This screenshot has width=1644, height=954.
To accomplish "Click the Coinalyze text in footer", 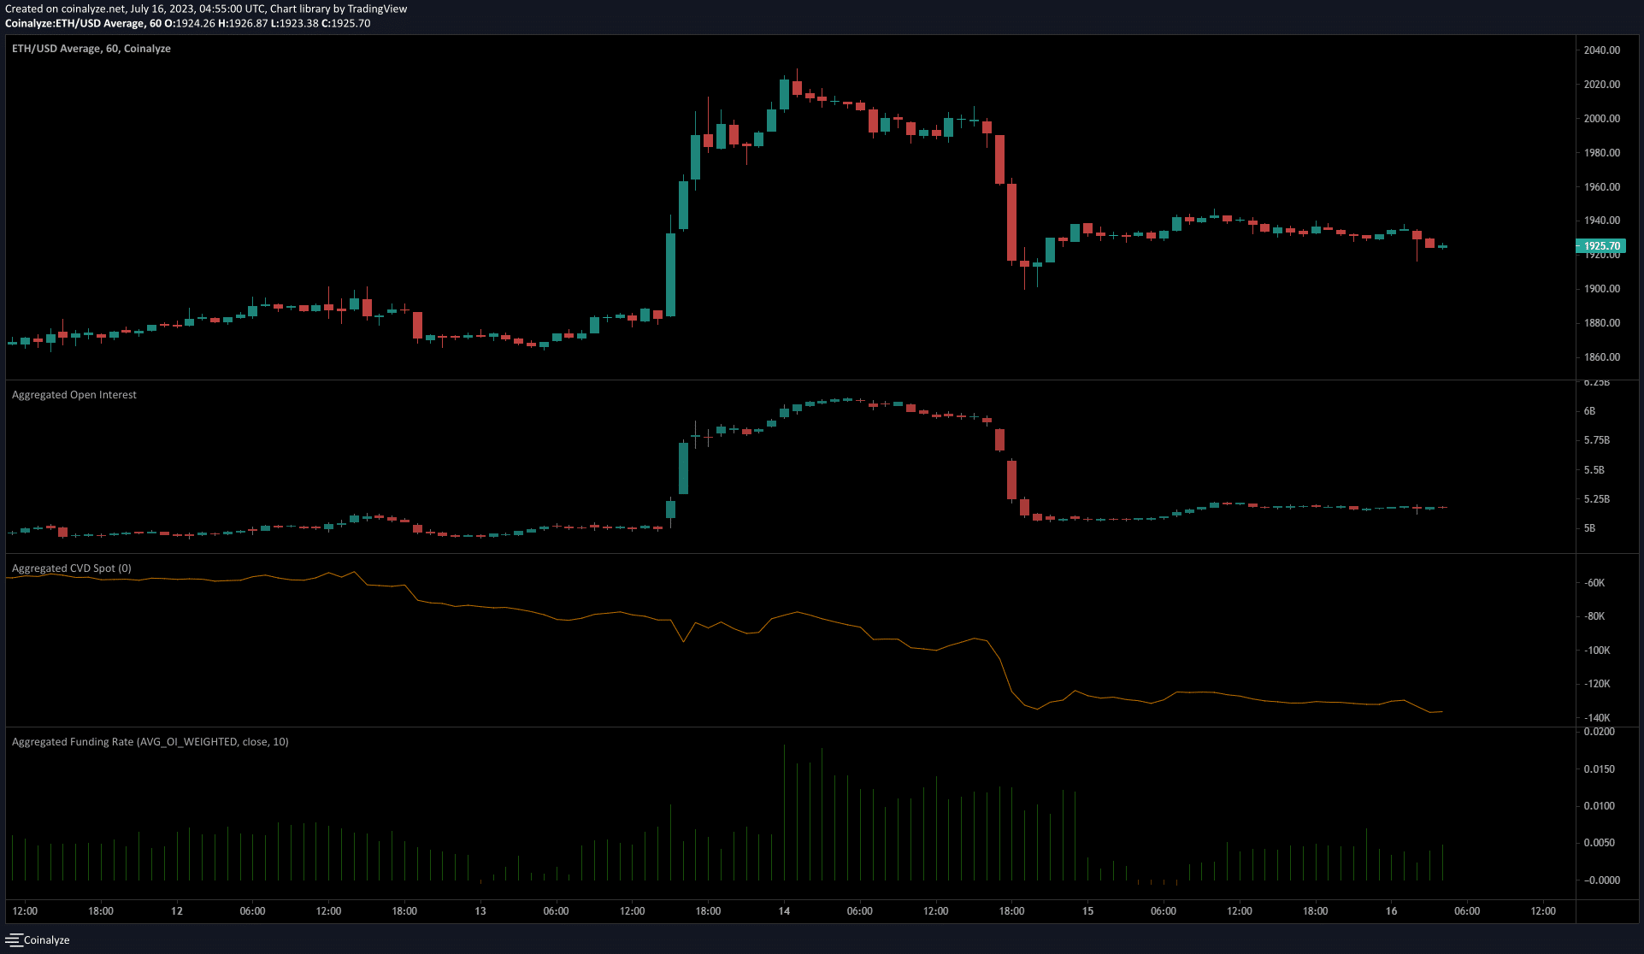I will (x=47, y=939).
